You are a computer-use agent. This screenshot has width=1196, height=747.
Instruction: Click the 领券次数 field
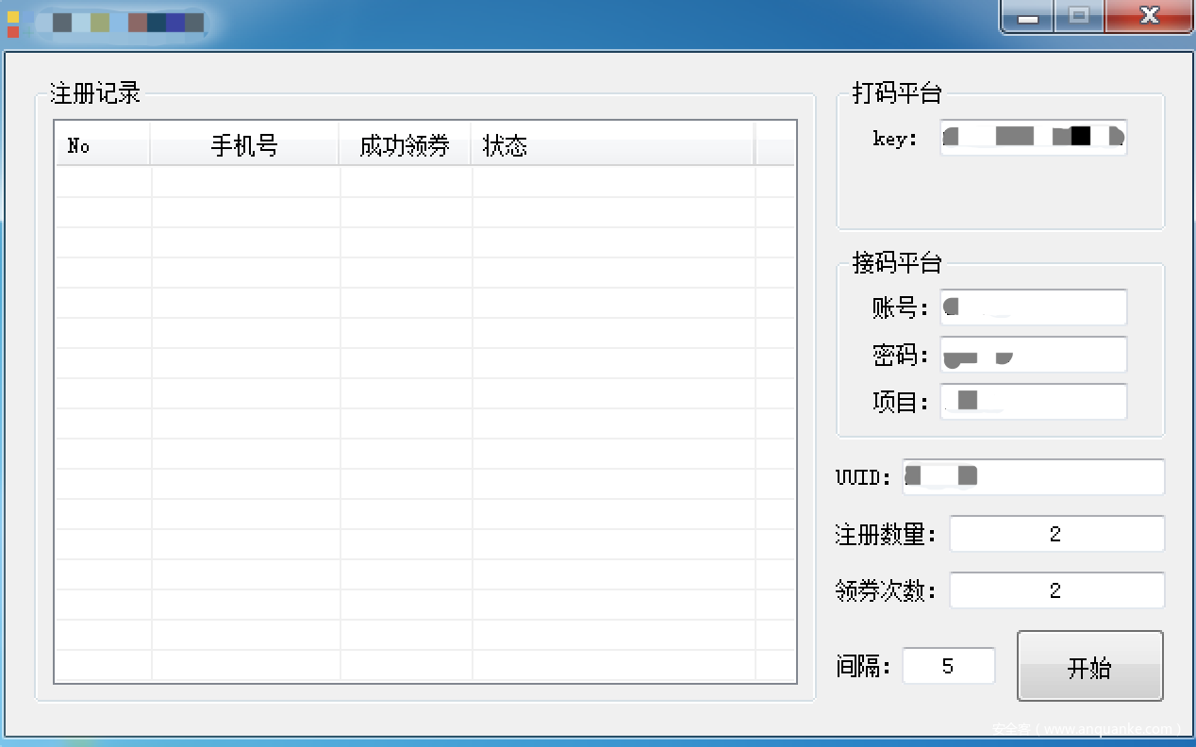(1055, 590)
